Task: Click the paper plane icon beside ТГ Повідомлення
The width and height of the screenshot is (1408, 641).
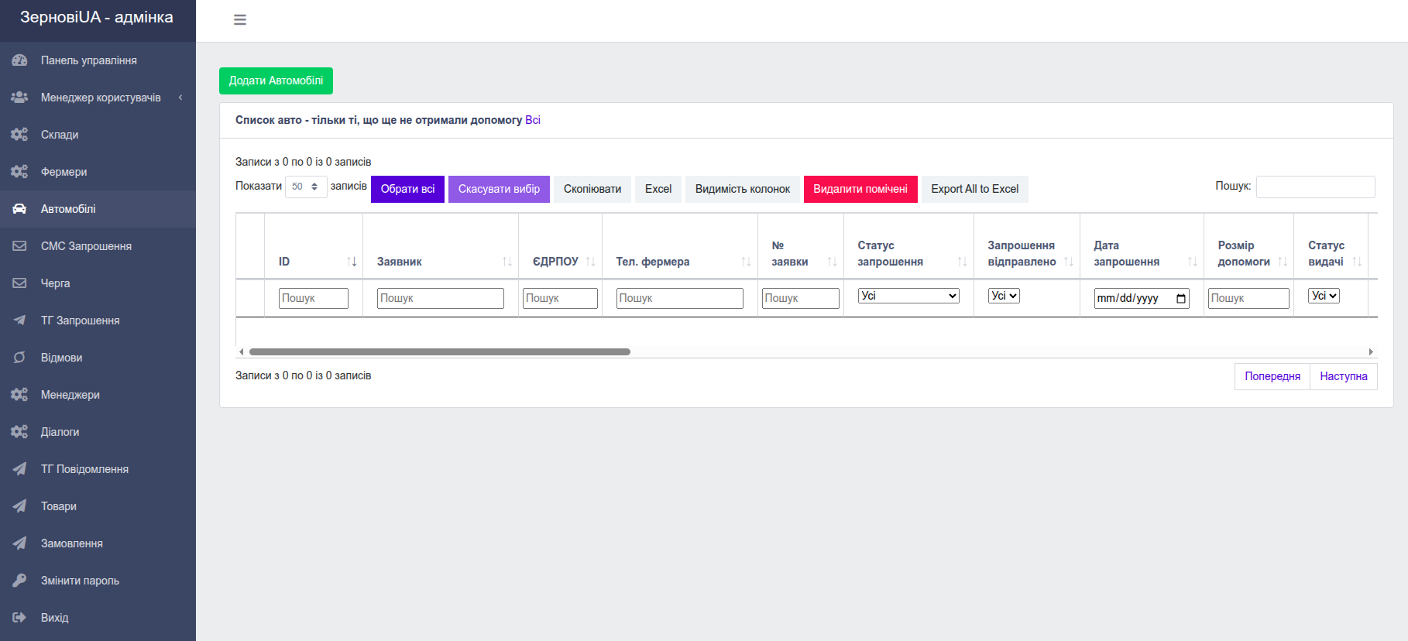Action: (19, 469)
